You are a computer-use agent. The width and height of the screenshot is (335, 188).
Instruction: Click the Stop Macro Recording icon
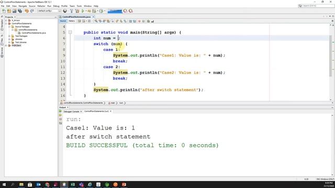[x=143, y=21]
